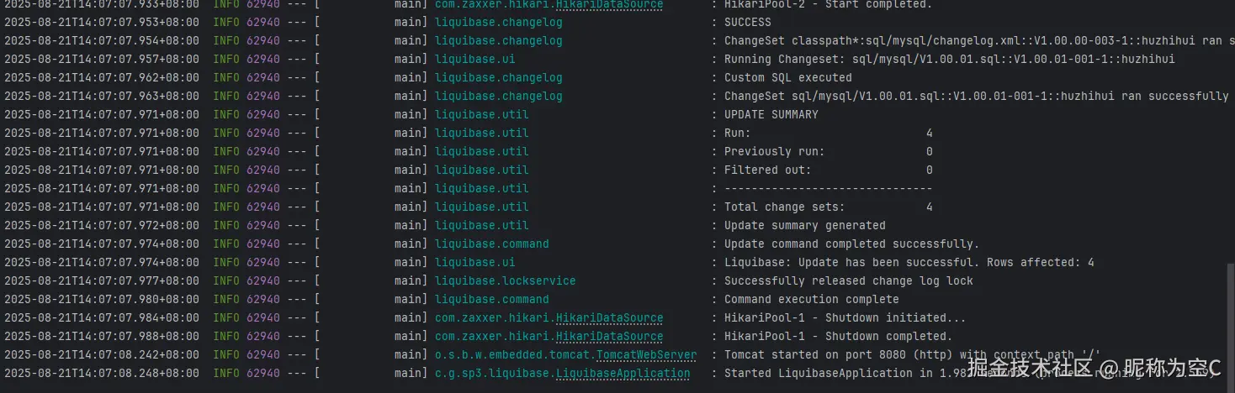This screenshot has height=393, width=1235.
Task: Click the "Filtered out:" summary line
Action: pyautogui.click(x=767, y=170)
